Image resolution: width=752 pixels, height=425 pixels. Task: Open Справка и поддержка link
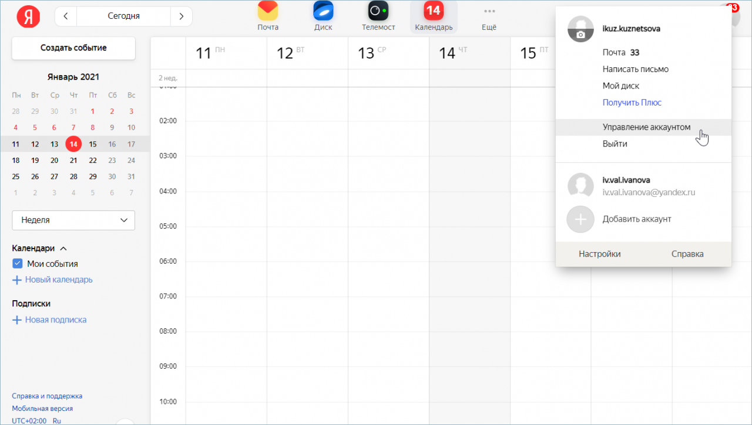tap(47, 396)
